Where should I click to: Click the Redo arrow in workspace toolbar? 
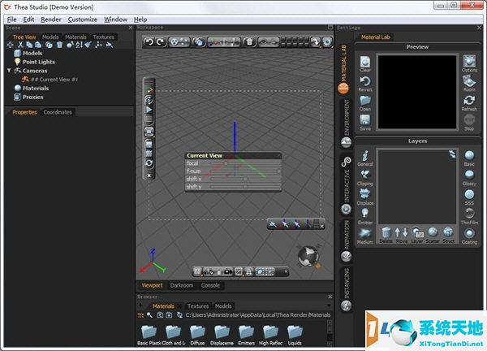pyautogui.click(x=160, y=42)
